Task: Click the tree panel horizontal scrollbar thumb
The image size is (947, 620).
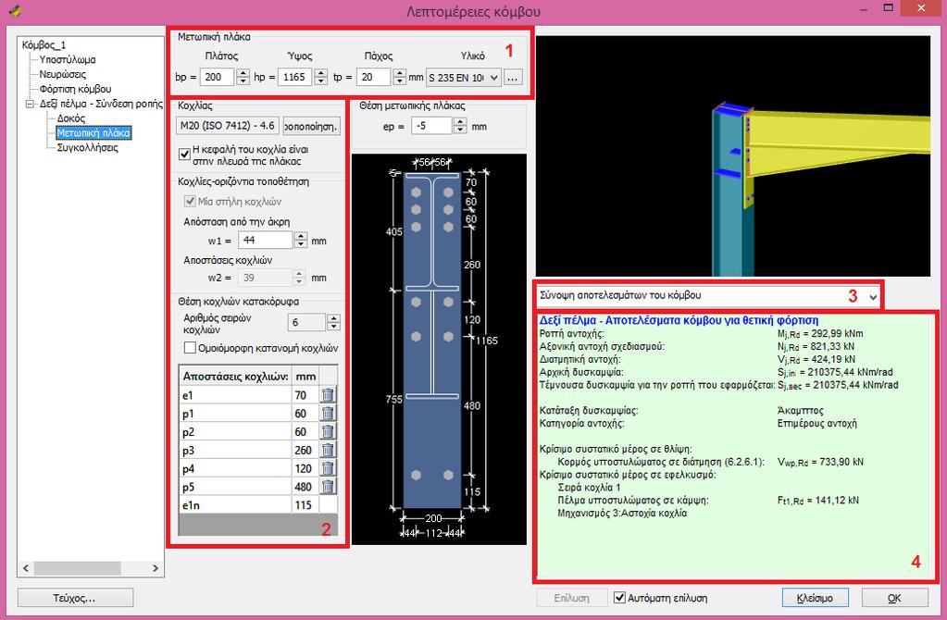Action: (78, 568)
